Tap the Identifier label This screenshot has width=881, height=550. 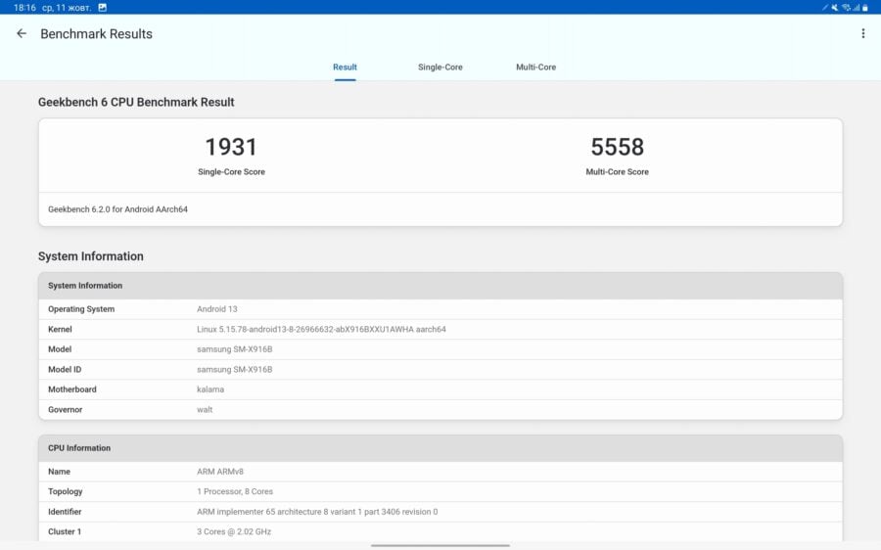(x=65, y=512)
